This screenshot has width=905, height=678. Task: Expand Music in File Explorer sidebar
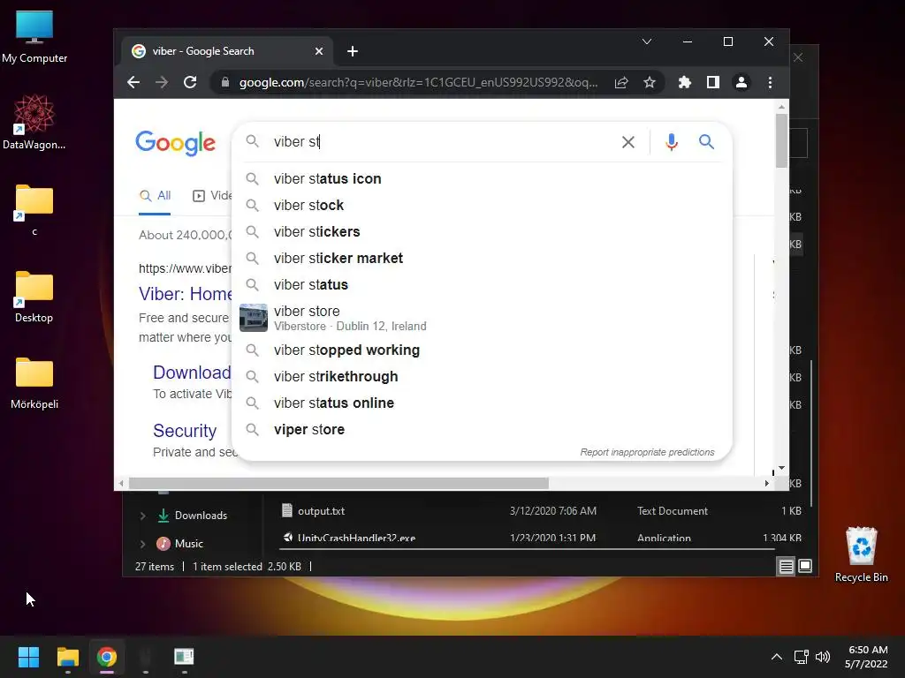142,544
